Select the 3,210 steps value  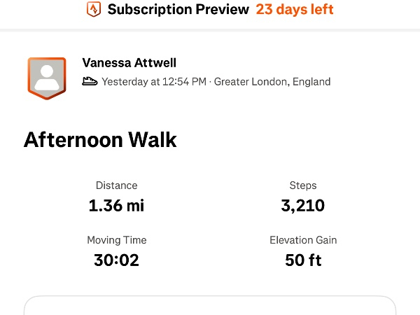[x=303, y=205]
